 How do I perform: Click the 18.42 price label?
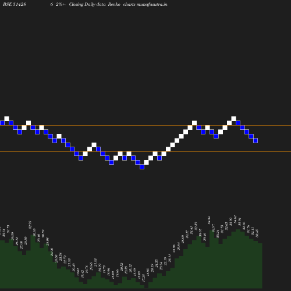(83, 274)
